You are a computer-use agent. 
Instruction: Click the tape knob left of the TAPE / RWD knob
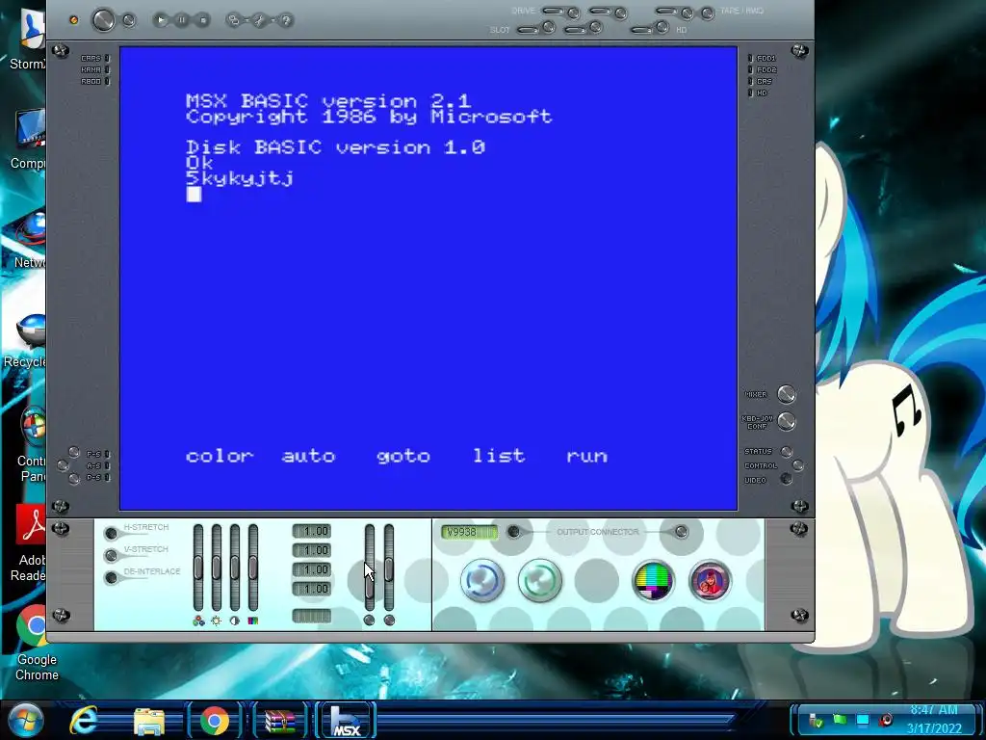tap(688, 13)
